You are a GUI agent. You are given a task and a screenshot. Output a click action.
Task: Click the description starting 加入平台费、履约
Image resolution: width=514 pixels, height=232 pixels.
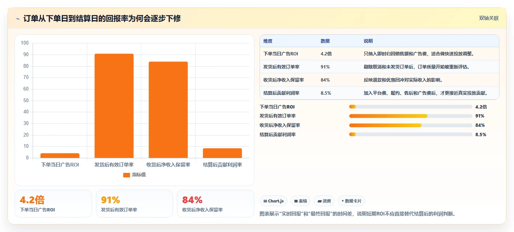tap(426, 93)
